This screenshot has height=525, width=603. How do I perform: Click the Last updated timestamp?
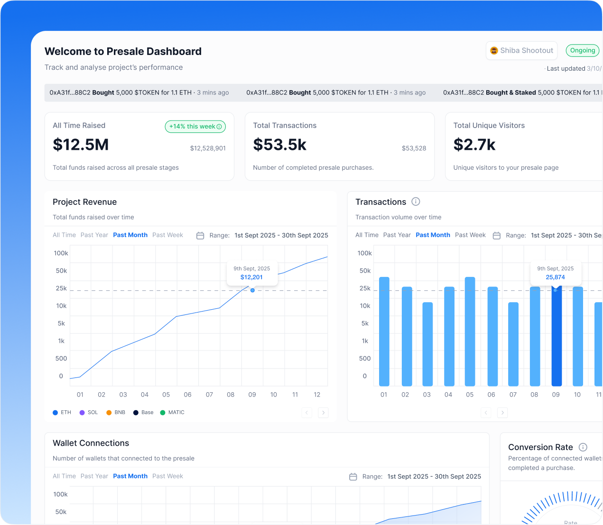[574, 69]
